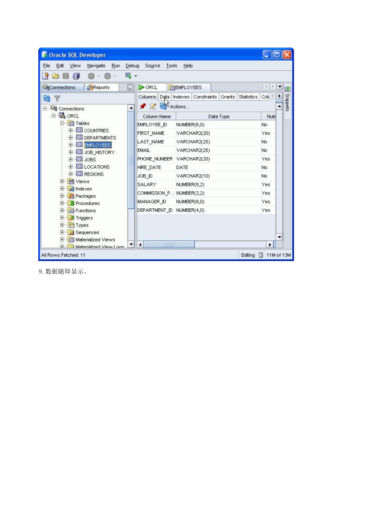The height and width of the screenshot is (517, 366).
Task: Switch to the Columns tab
Action: [x=147, y=97]
